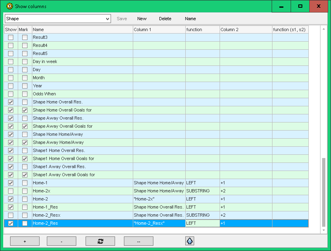Click the app icon in title bar
The height and width of the screenshot is (251, 331).
pos(10,6)
